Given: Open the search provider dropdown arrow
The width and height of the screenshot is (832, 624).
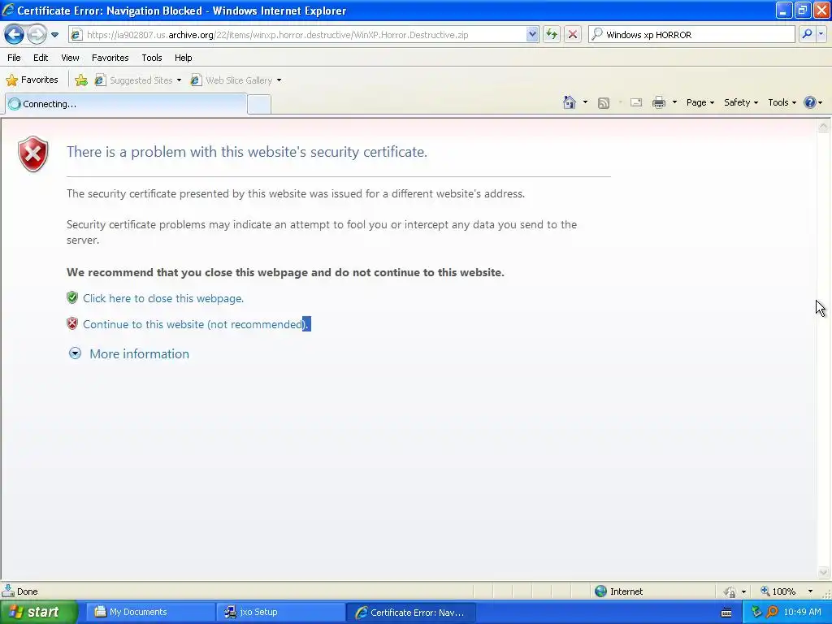Looking at the screenshot, I should pos(821,34).
